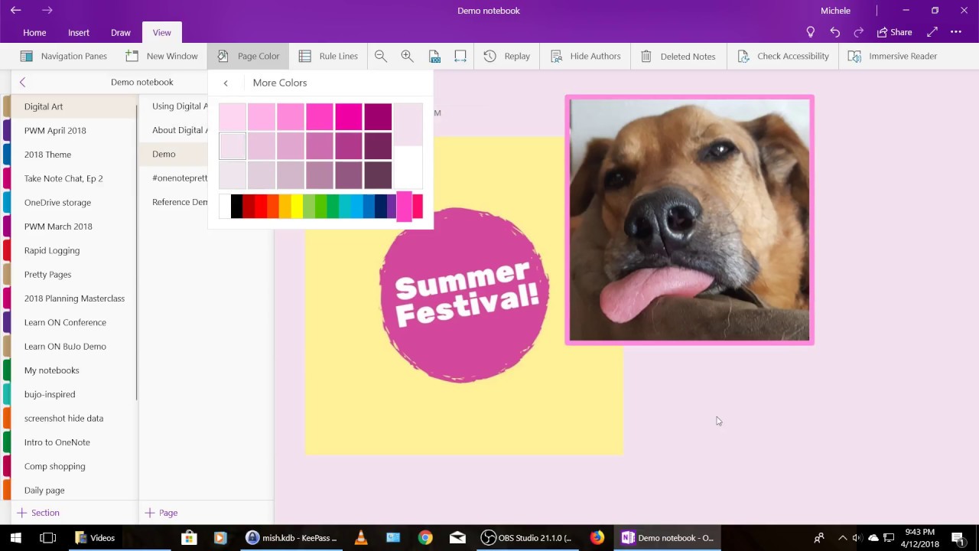Click the lightbulb Tell Me icon
Image resolution: width=979 pixels, height=551 pixels.
pos(811,32)
